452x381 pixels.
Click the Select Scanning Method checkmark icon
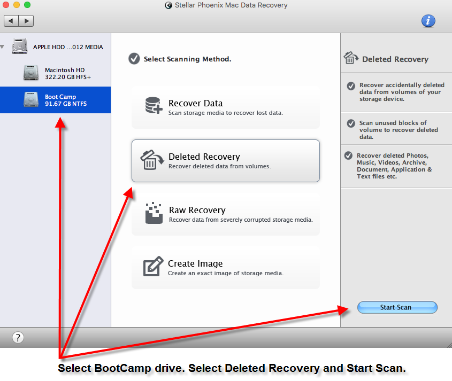click(x=134, y=59)
